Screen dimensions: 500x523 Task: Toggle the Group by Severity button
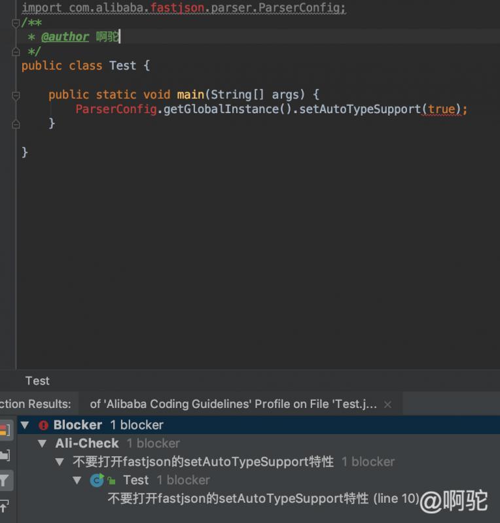5,430
